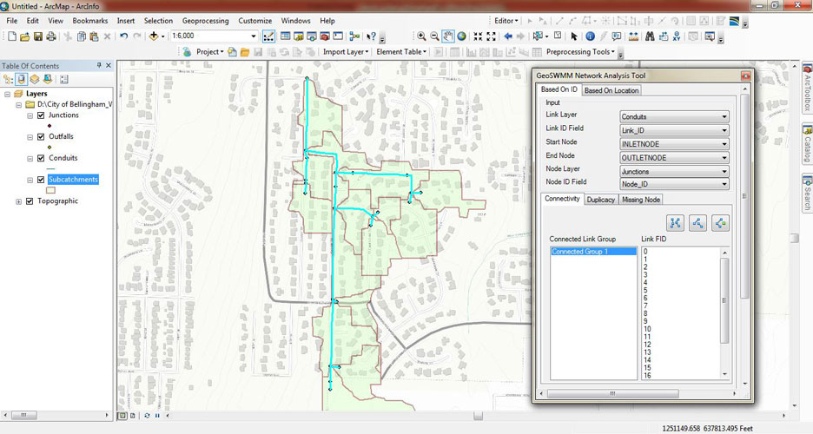This screenshot has height=434, width=813.
Task: Open ModelBuilder window
Action: tap(354, 36)
